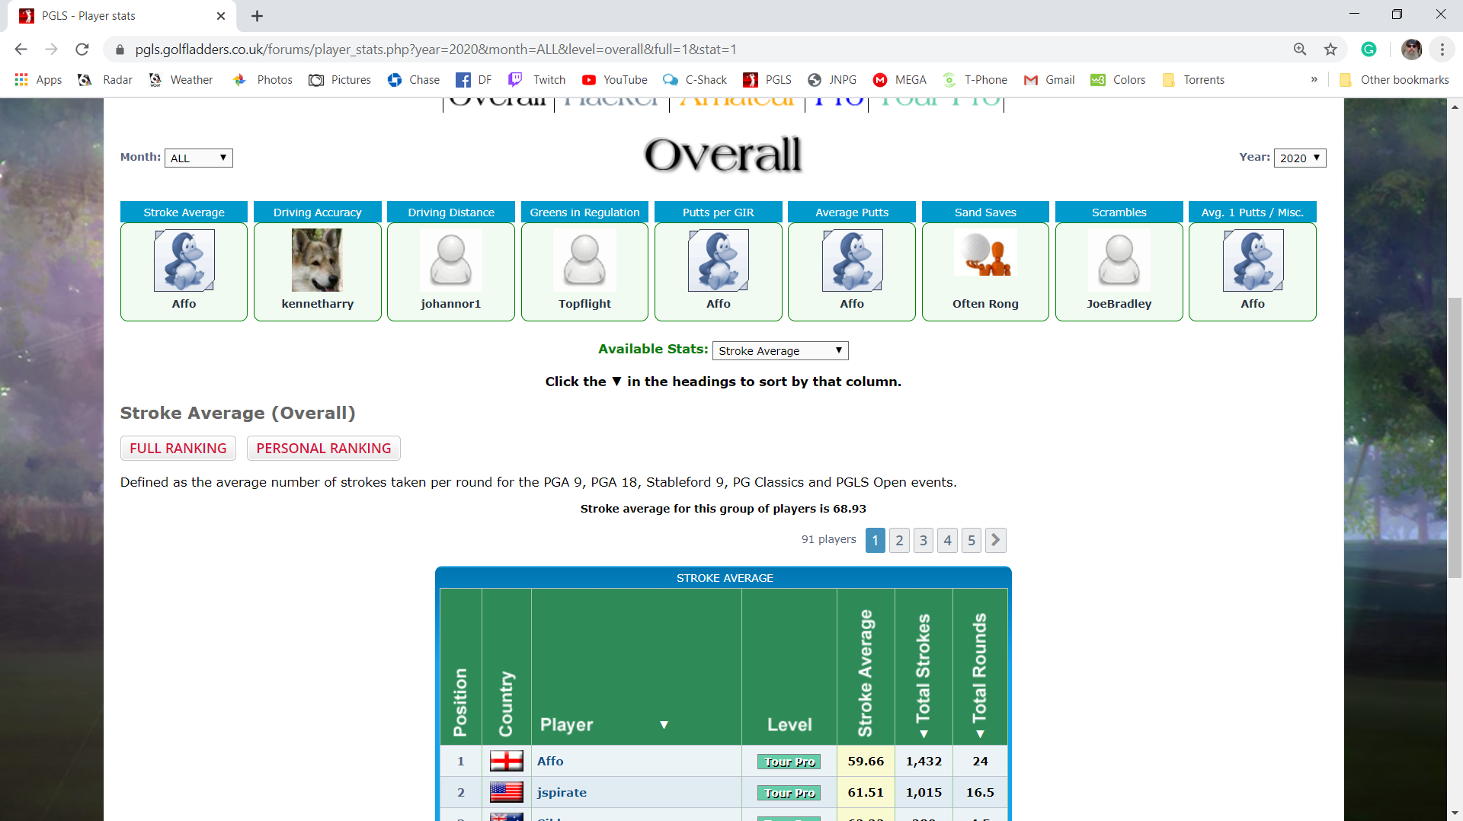Click the PERSONAL RANKING button
This screenshot has height=821, width=1463.
pos(323,449)
